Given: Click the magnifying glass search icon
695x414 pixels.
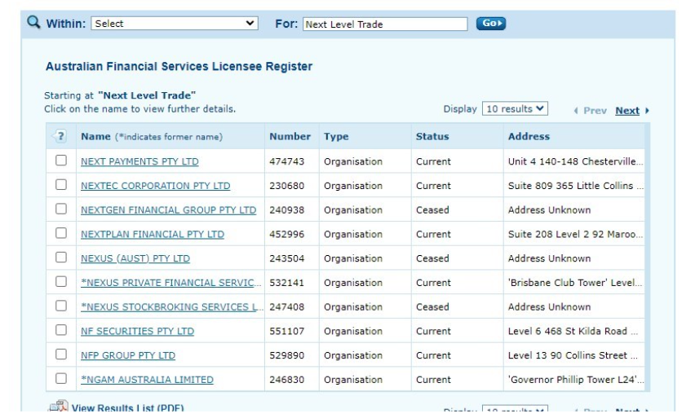Looking at the screenshot, I should 33,22.
